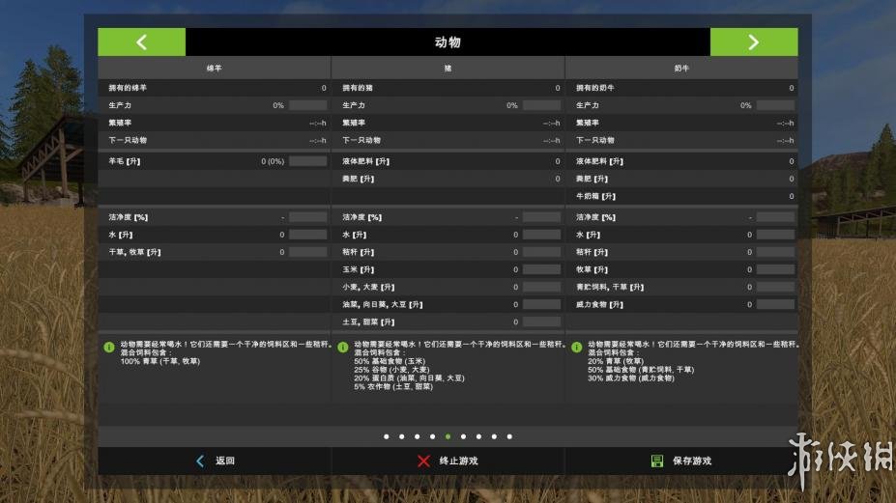The image size is (896, 503).
Task: Select the sixth page indicator dot
Action: tap(463, 436)
